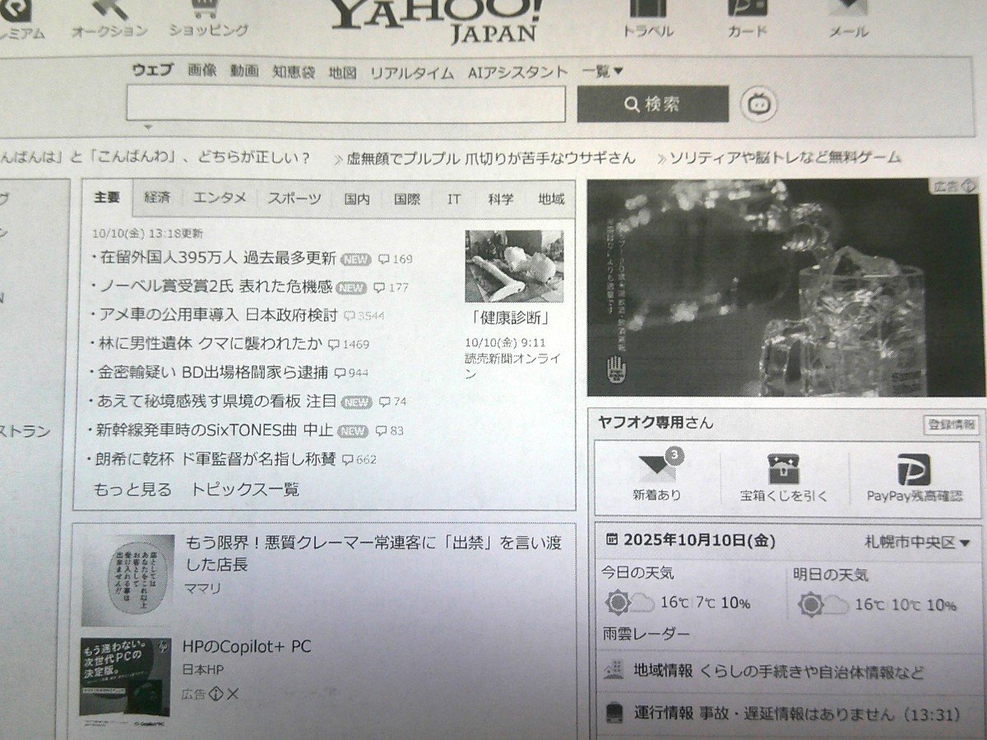The height and width of the screenshot is (740, 987).
Task: Switch to the IT news tab
Action: tap(452, 198)
